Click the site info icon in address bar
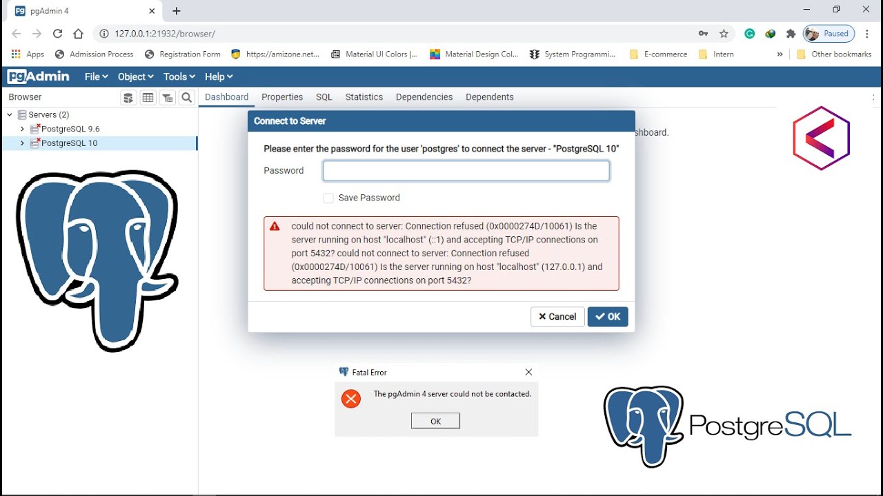 click(103, 33)
